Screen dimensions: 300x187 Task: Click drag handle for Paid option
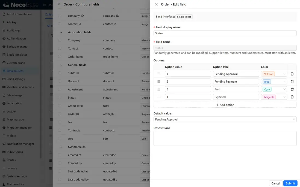(159, 89)
